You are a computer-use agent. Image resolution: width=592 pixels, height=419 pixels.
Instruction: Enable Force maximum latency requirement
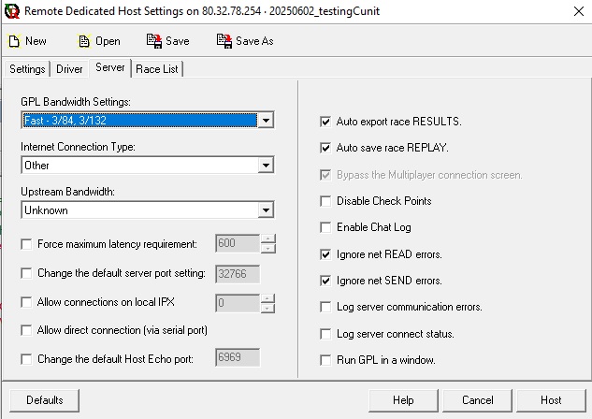(26, 244)
